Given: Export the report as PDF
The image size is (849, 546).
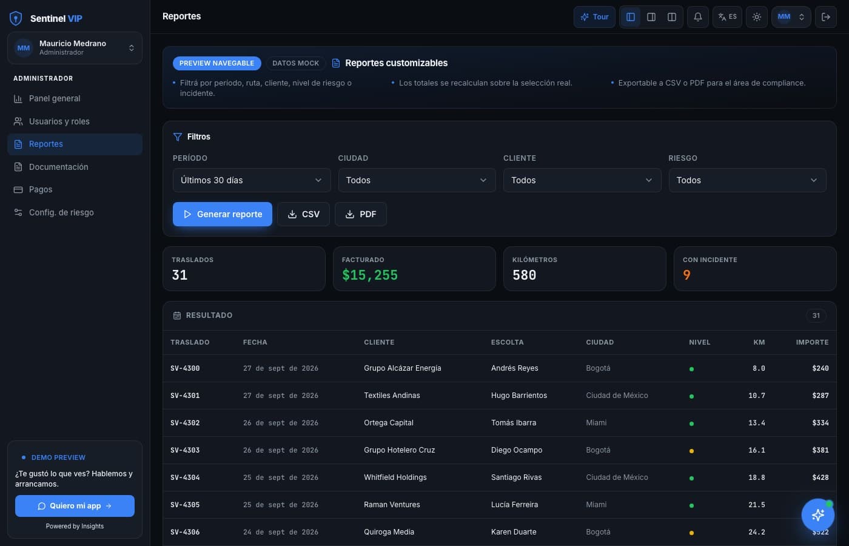Looking at the screenshot, I should (x=361, y=214).
